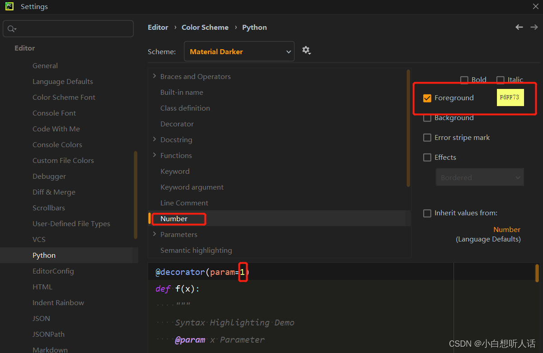Click the settings search input field
The width and height of the screenshot is (543, 353).
(68, 28)
